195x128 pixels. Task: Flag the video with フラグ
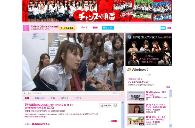point(78,98)
